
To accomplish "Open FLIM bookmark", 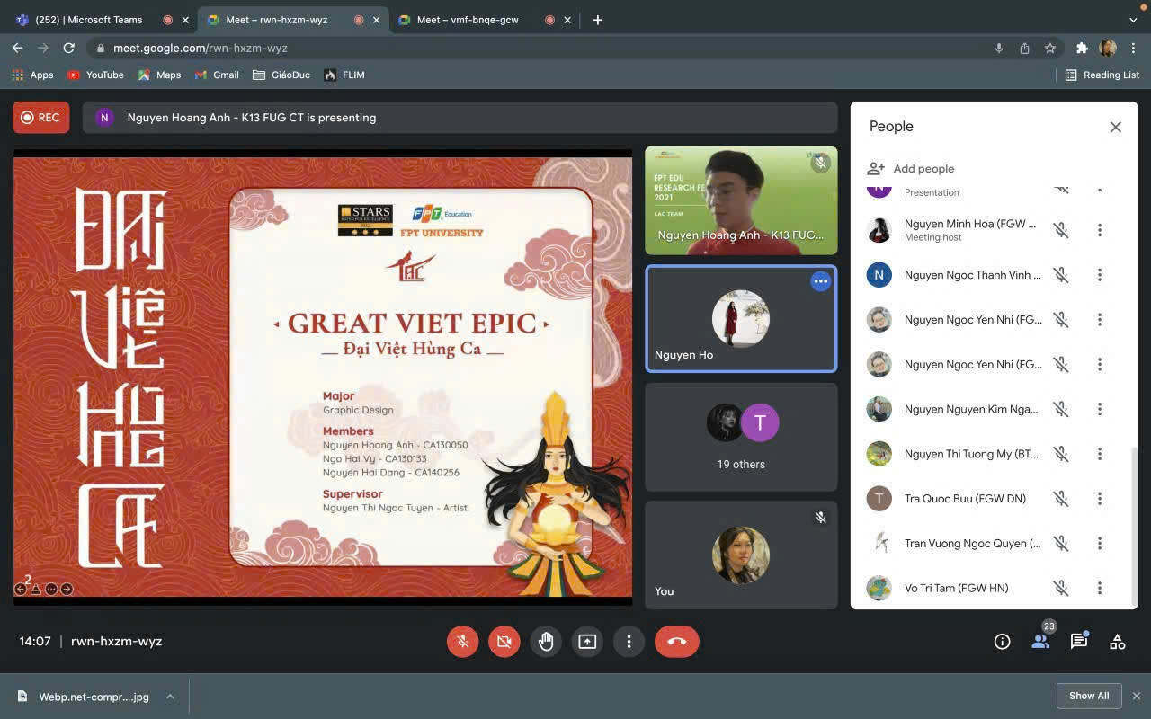I will [x=344, y=75].
